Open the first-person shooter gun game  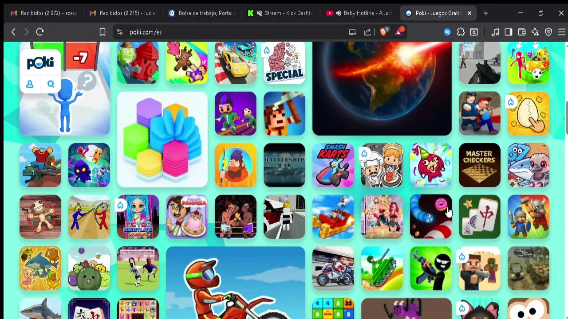480,63
